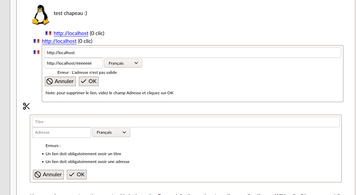356x195 pixels.
Task: Click the French flag beside the indented localhost link
Action: [x=48, y=33]
